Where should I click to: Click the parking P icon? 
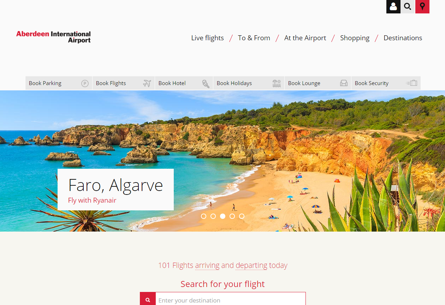[x=85, y=83]
